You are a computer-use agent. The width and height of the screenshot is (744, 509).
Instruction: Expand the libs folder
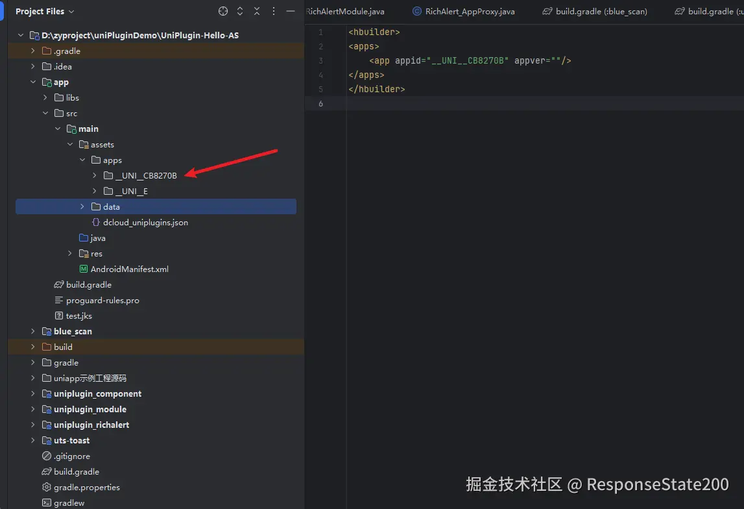(x=45, y=97)
